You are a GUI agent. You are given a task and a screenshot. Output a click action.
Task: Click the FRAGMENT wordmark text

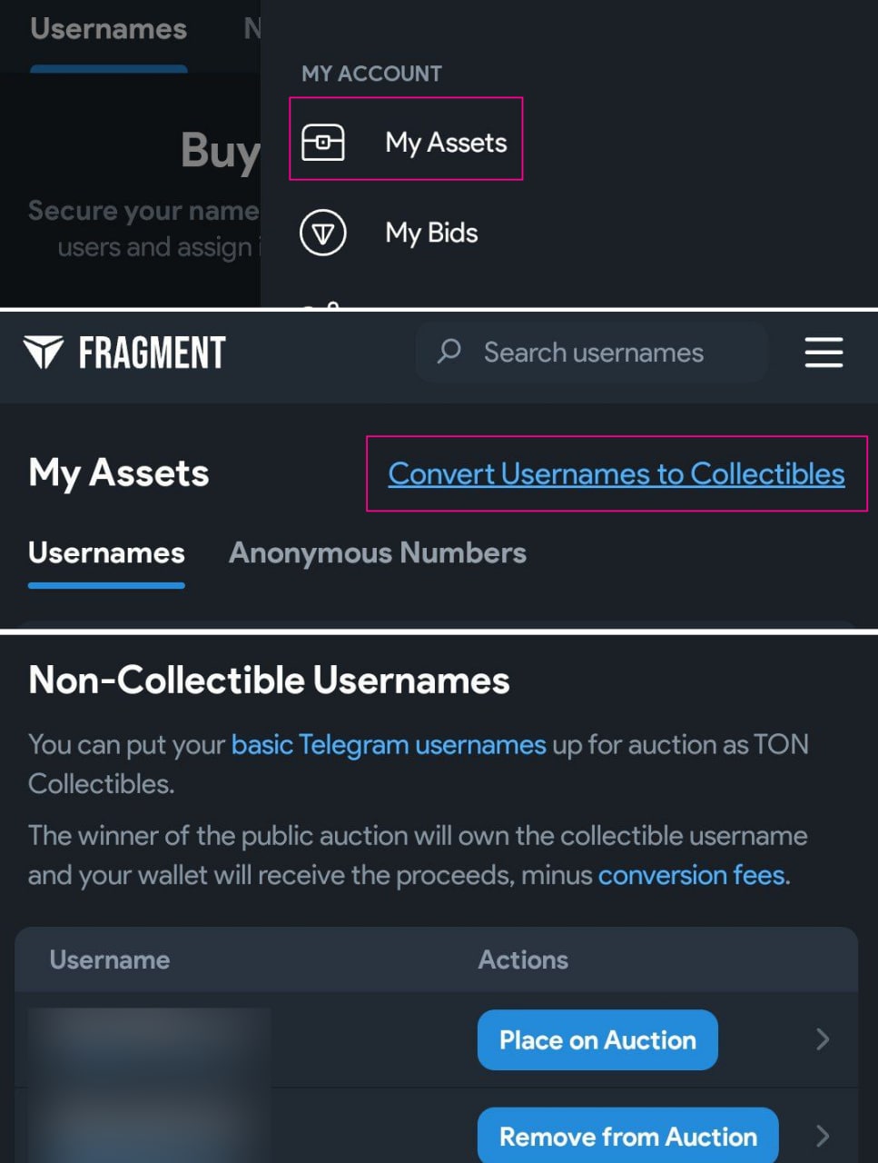point(152,353)
